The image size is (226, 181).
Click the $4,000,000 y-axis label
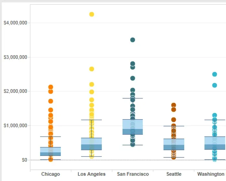point(15,23)
